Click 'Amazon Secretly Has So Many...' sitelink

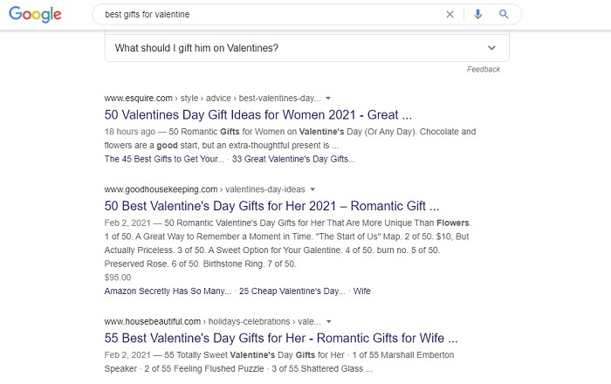click(168, 291)
